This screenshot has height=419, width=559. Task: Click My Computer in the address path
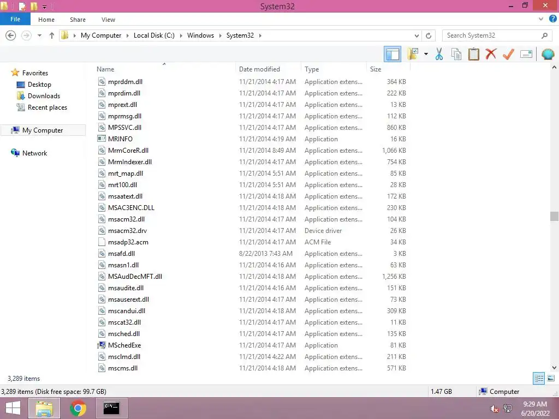pyautogui.click(x=101, y=35)
